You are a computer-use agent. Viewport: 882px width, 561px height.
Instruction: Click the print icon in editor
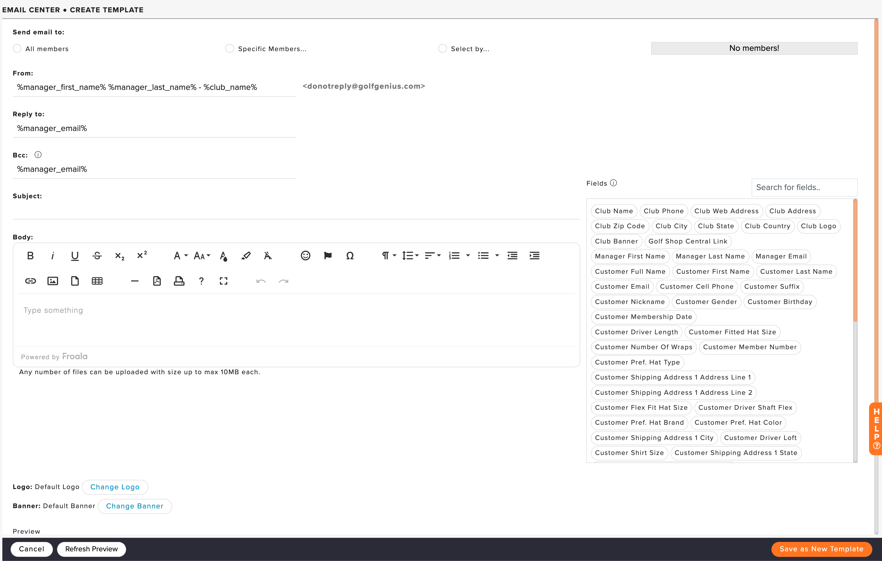pyautogui.click(x=179, y=281)
